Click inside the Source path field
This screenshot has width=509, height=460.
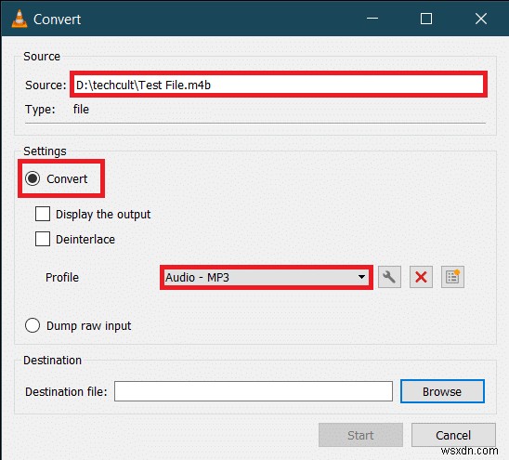coord(279,85)
